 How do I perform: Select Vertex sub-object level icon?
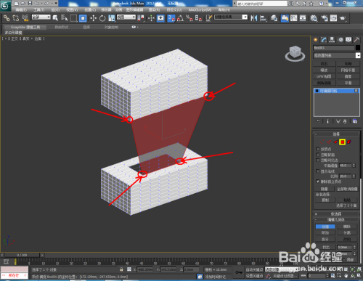click(322, 142)
